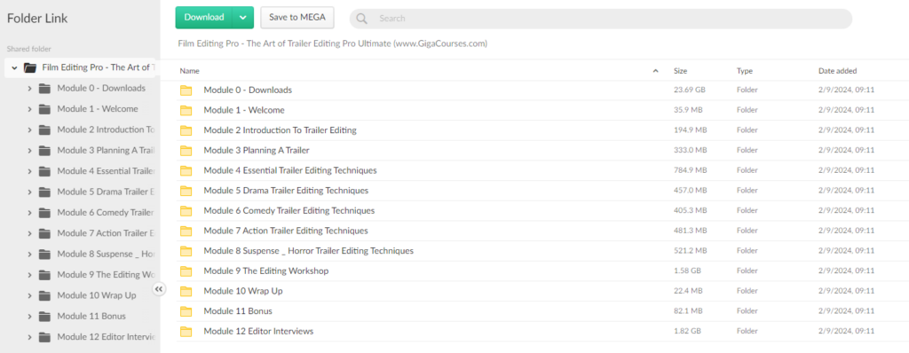
Task: Click folder icon of Module 8 Suspense _ Horror row
Action: (x=186, y=251)
